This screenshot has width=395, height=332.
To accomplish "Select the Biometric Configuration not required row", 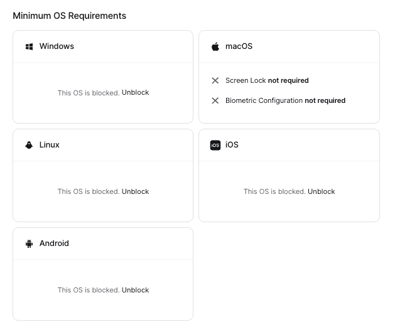I will click(285, 100).
